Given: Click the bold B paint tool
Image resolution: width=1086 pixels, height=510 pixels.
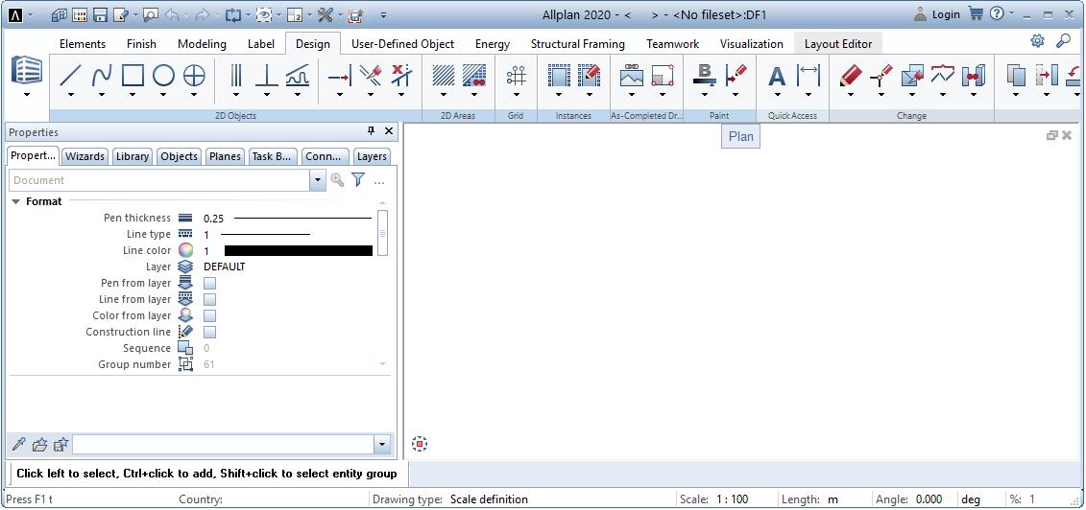Looking at the screenshot, I should point(705,76).
